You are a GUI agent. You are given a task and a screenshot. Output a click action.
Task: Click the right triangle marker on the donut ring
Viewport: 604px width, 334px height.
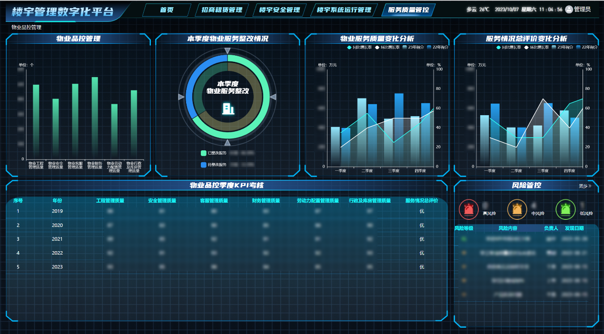[273, 97]
